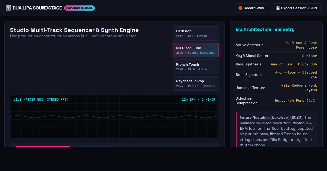
Task: Click the Nu-Disco & Funk Powerhouse value
Action: [x=301, y=45]
